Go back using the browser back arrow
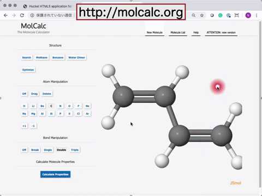Screen dimensions: 262x196 (5, 15)
